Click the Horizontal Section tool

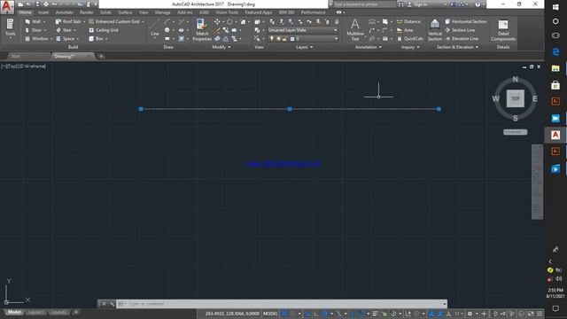pos(466,21)
